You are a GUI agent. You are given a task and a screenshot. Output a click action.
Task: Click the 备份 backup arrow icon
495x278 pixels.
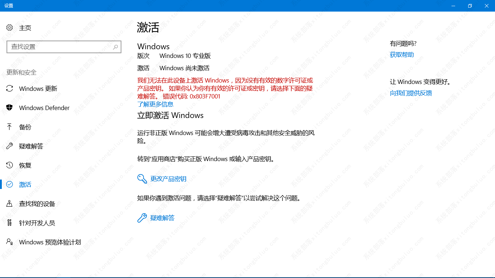click(10, 127)
